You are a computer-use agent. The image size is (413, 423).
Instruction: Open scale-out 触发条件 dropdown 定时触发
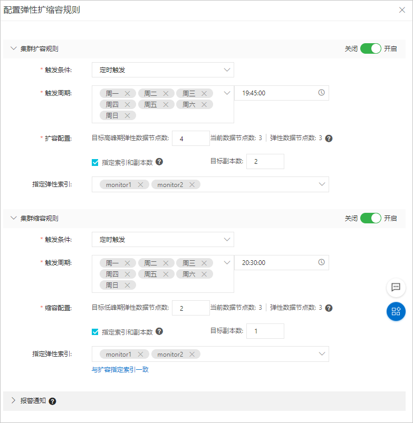pos(163,70)
